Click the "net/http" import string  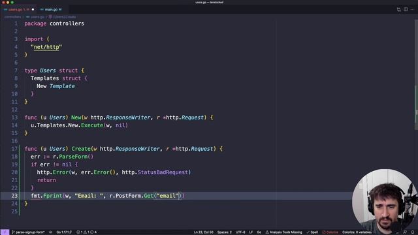[x=46, y=47]
